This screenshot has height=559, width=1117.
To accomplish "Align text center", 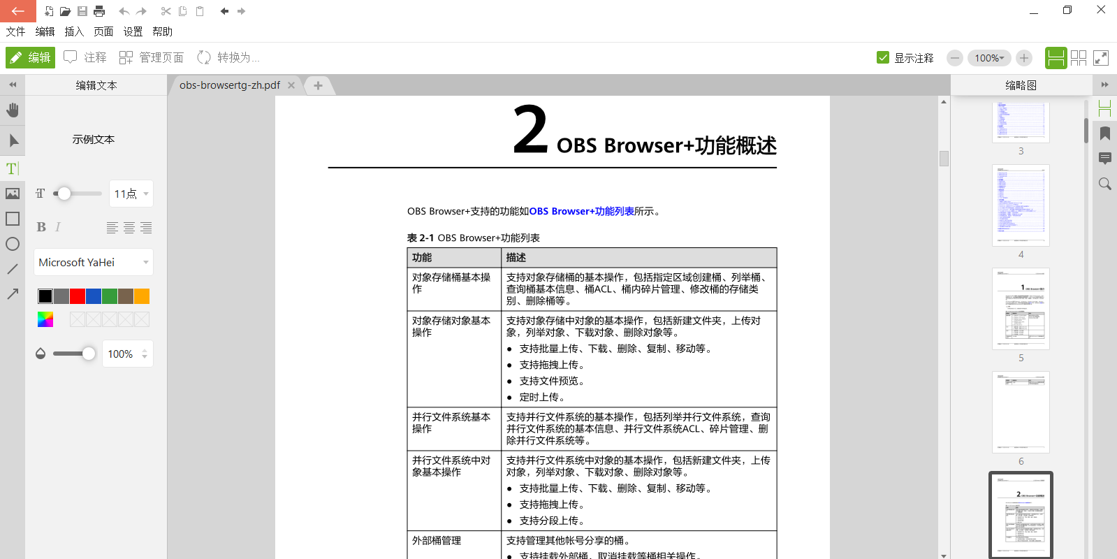I will 129,227.
